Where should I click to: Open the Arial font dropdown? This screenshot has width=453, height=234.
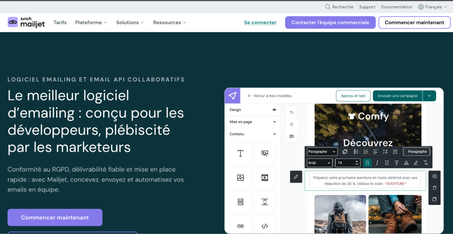[x=319, y=163]
